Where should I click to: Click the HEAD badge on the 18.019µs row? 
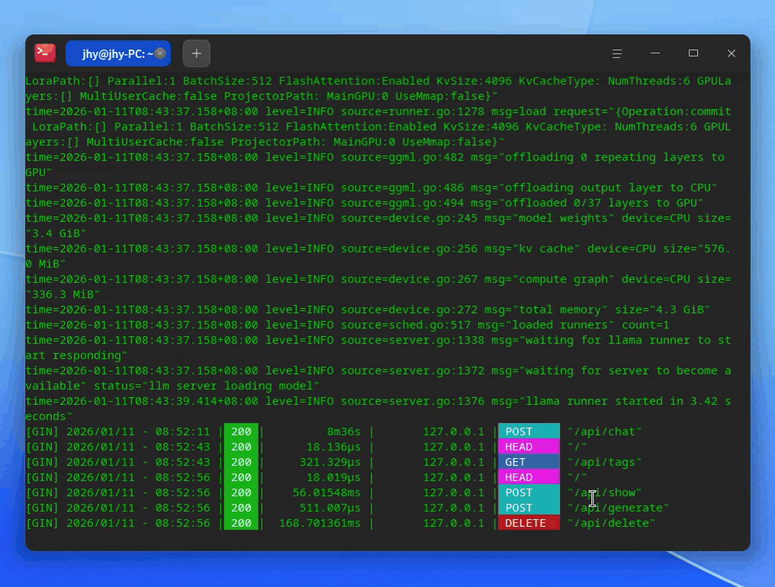point(529,477)
